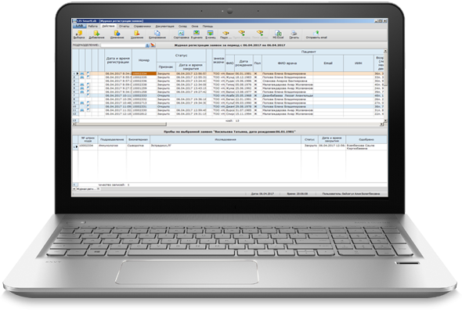Click the Одобрено column header
This screenshot has width=462, height=313.
[x=366, y=139]
